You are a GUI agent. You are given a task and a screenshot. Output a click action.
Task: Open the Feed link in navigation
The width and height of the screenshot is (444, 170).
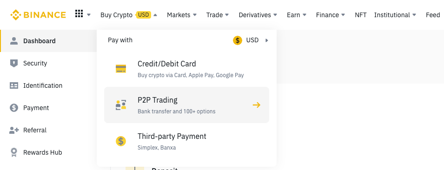click(433, 15)
